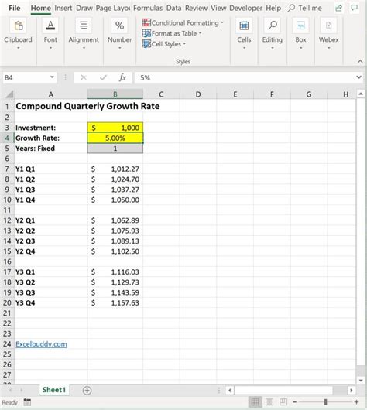The height and width of the screenshot is (410, 367).
Task: Switch to Page Layout view
Action: [x=269, y=401]
